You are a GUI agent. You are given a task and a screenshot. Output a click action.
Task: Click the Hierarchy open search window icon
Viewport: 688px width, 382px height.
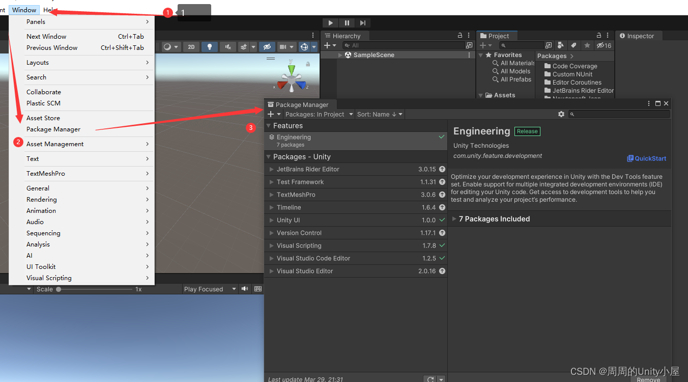click(469, 45)
